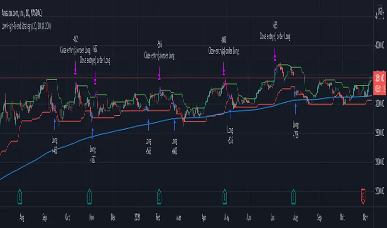
Task: Click the Long +462 entry arrow
Action: click(x=55, y=124)
